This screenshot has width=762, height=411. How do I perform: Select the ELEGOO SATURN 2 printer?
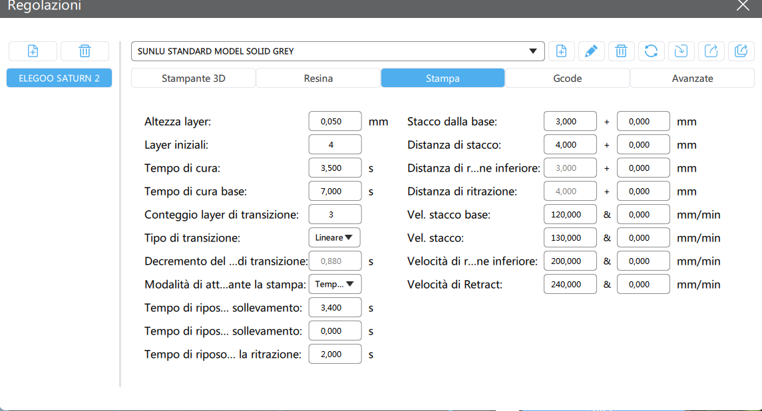[59, 78]
